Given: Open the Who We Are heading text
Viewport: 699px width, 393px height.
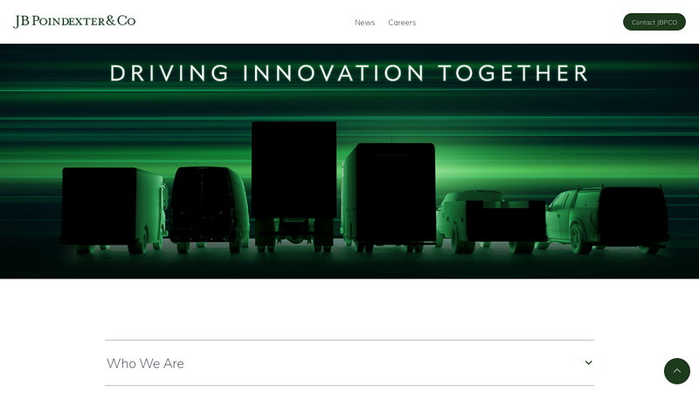Looking at the screenshot, I should point(145,363).
